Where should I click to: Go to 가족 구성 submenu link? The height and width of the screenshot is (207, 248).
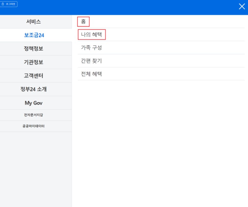pos(91,48)
